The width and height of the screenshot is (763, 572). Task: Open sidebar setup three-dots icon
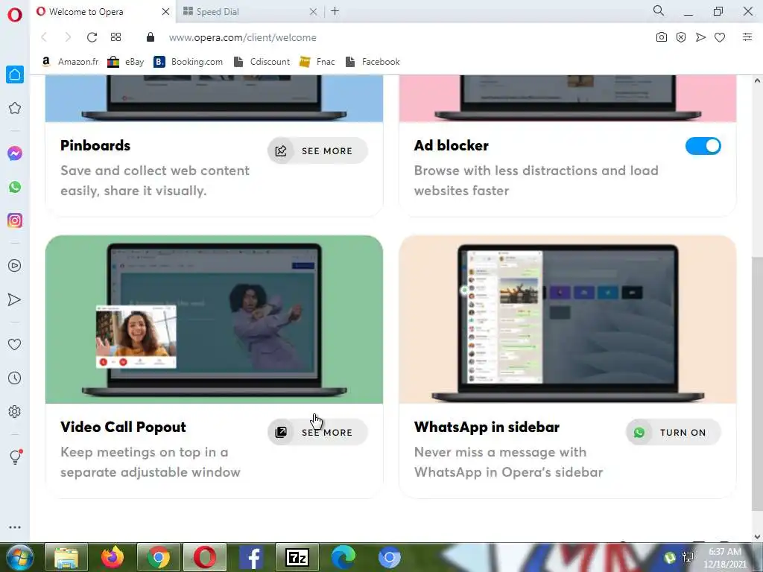pos(15,527)
